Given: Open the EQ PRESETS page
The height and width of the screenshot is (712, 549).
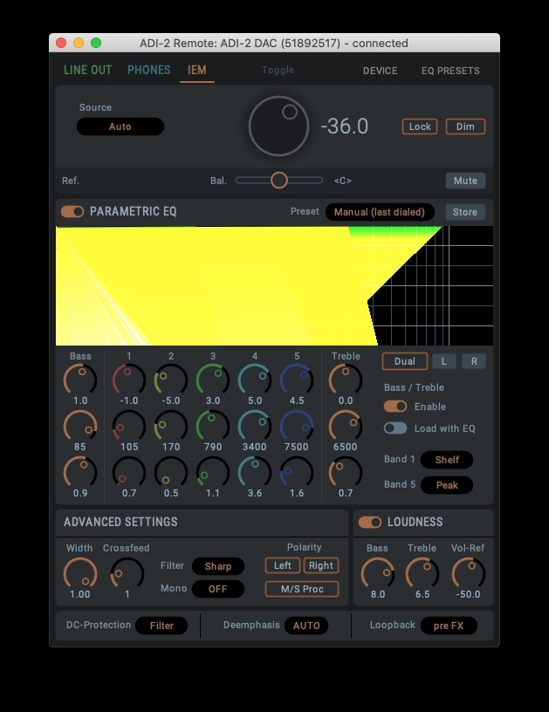Looking at the screenshot, I should tap(450, 71).
